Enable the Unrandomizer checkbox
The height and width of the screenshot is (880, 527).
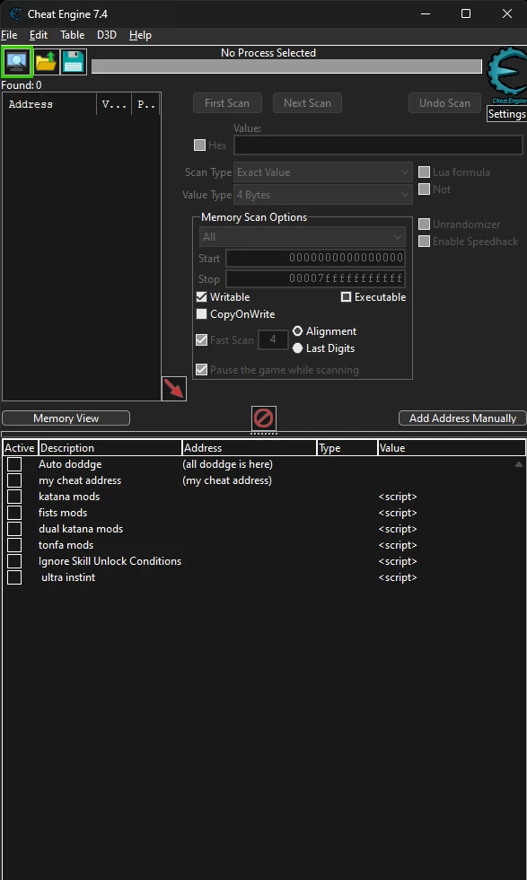425,224
